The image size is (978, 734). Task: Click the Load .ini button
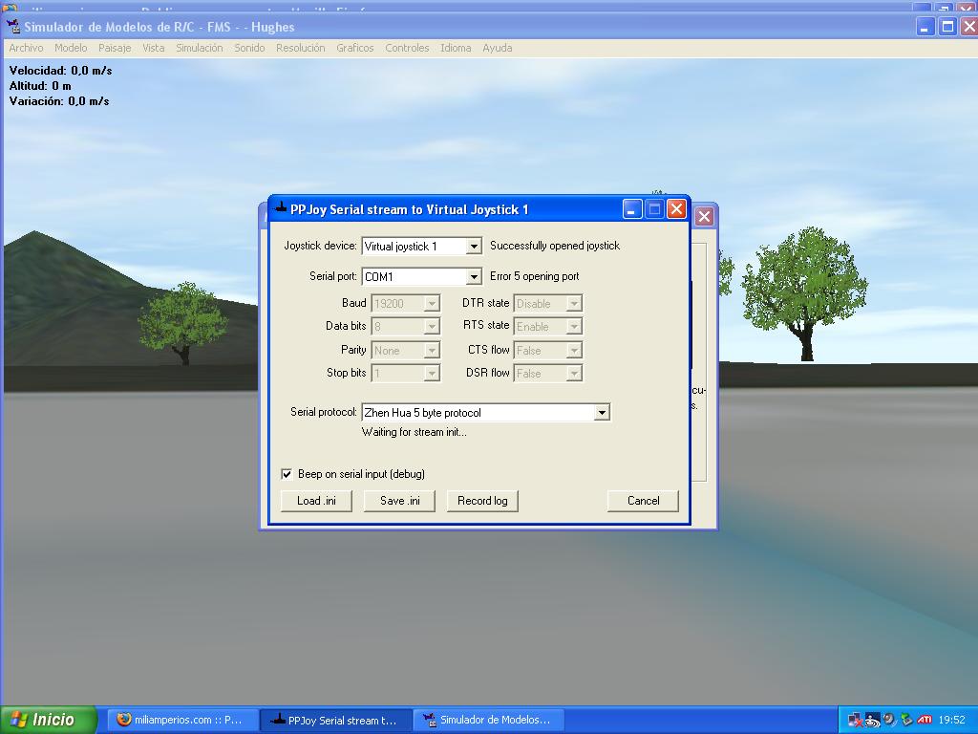pyautogui.click(x=316, y=501)
